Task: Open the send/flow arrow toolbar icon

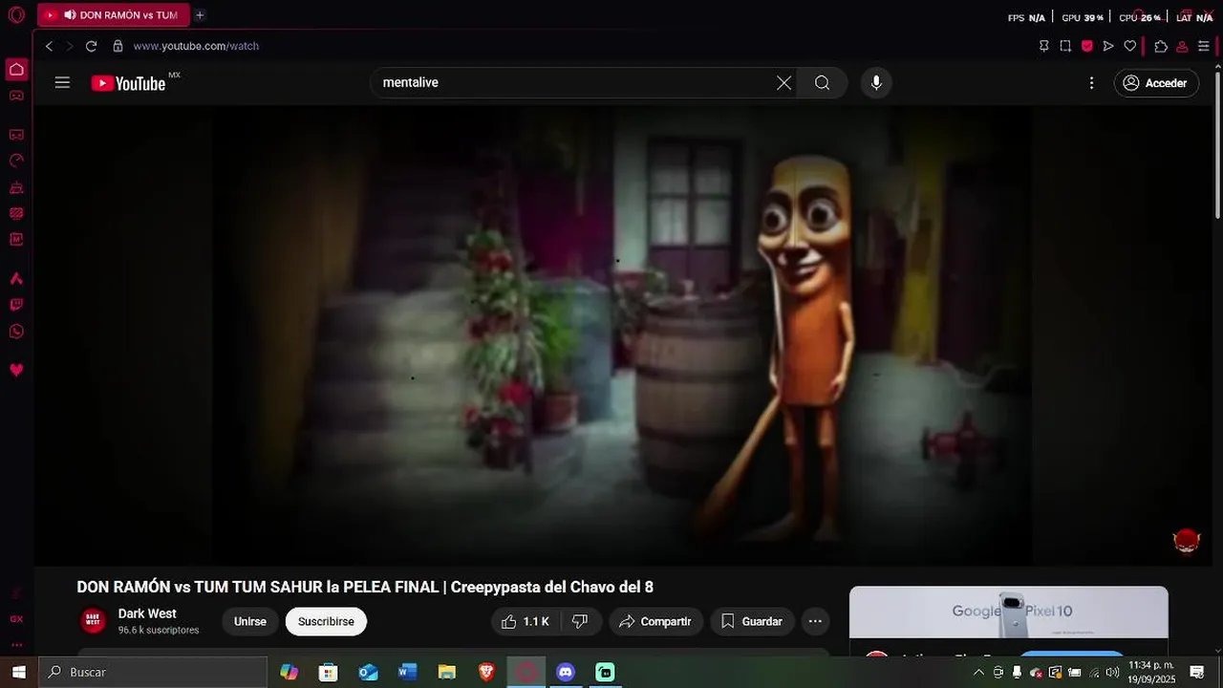Action: (x=1108, y=46)
